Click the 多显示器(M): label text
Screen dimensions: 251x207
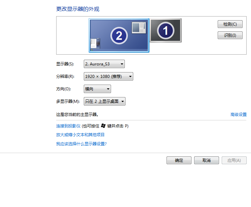click(68, 101)
